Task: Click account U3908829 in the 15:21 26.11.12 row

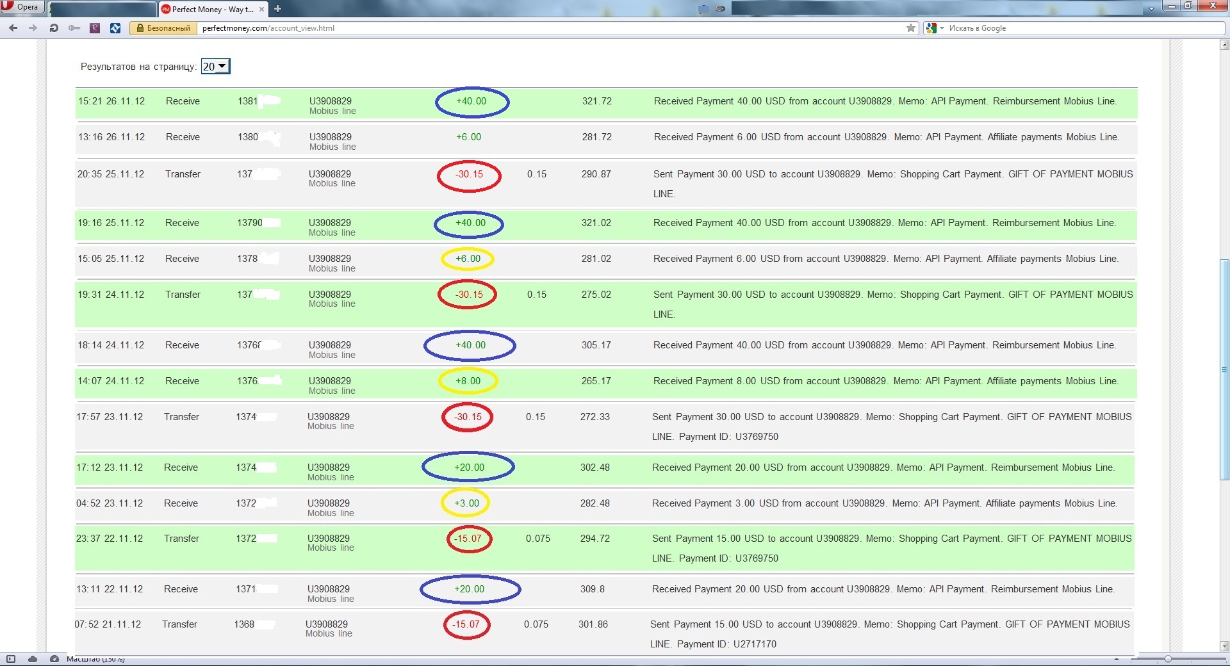Action: pos(330,101)
